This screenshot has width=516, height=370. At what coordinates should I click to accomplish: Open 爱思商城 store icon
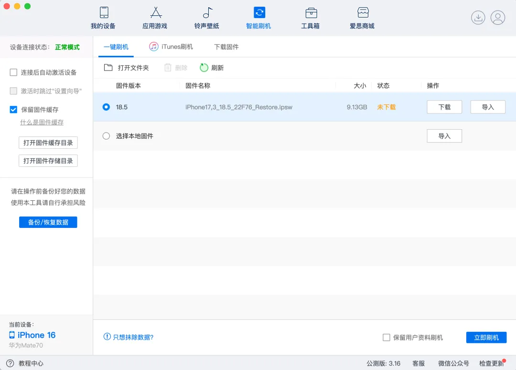363,12
